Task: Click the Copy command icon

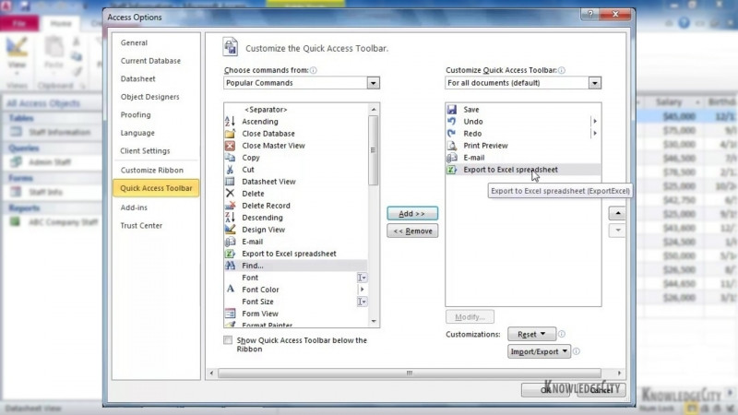Action: [230, 158]
